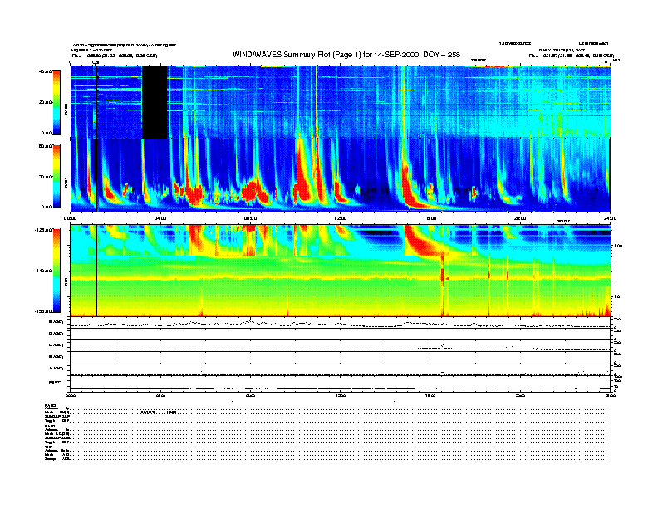Click the DOY = 258 text in title
The image size is (658, 508).
(x=441, y=55)
